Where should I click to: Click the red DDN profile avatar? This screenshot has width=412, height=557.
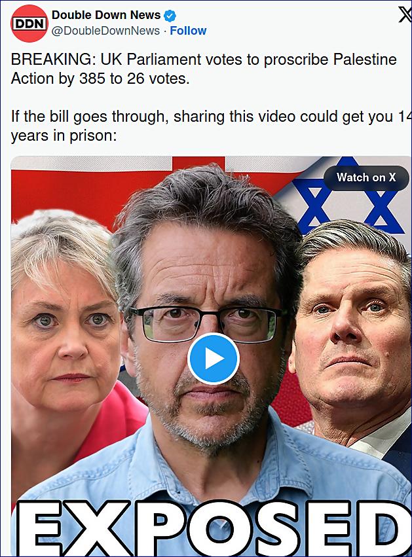coord(29,24)
